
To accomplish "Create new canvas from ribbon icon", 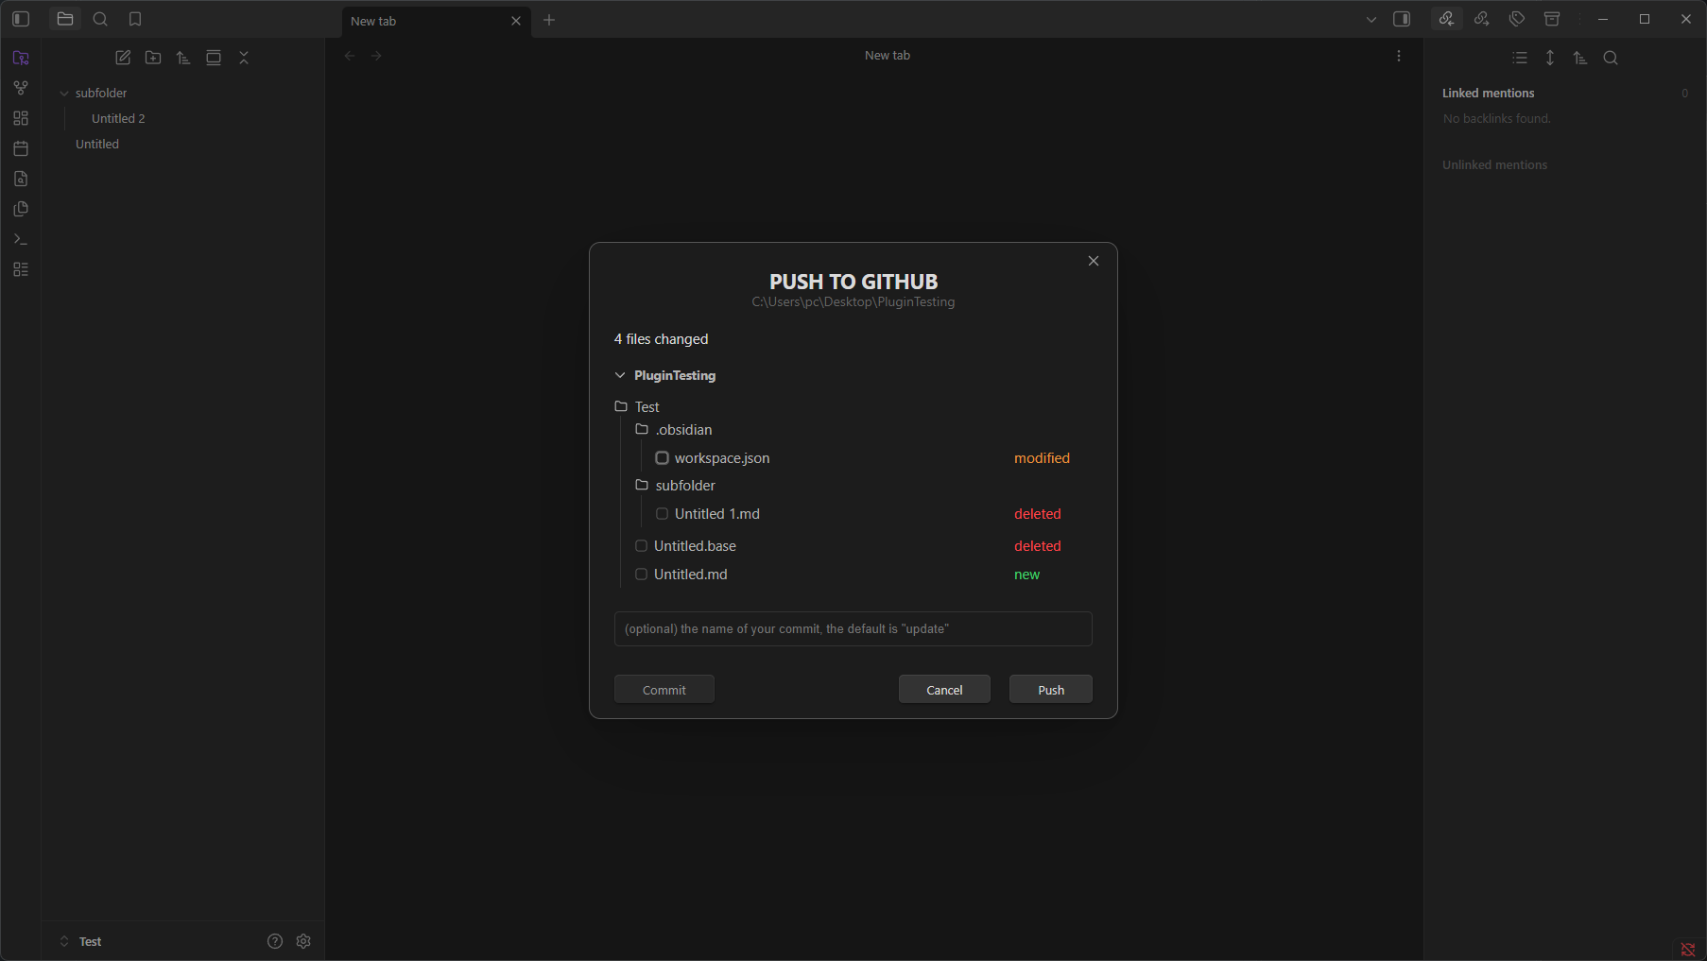I will (x=21, y=118).
